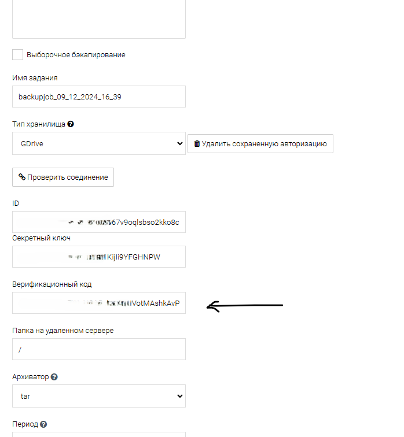Click the chevron arrow of the tar select
This screenshot has height=437, width=404.
(x=179, y=396)
